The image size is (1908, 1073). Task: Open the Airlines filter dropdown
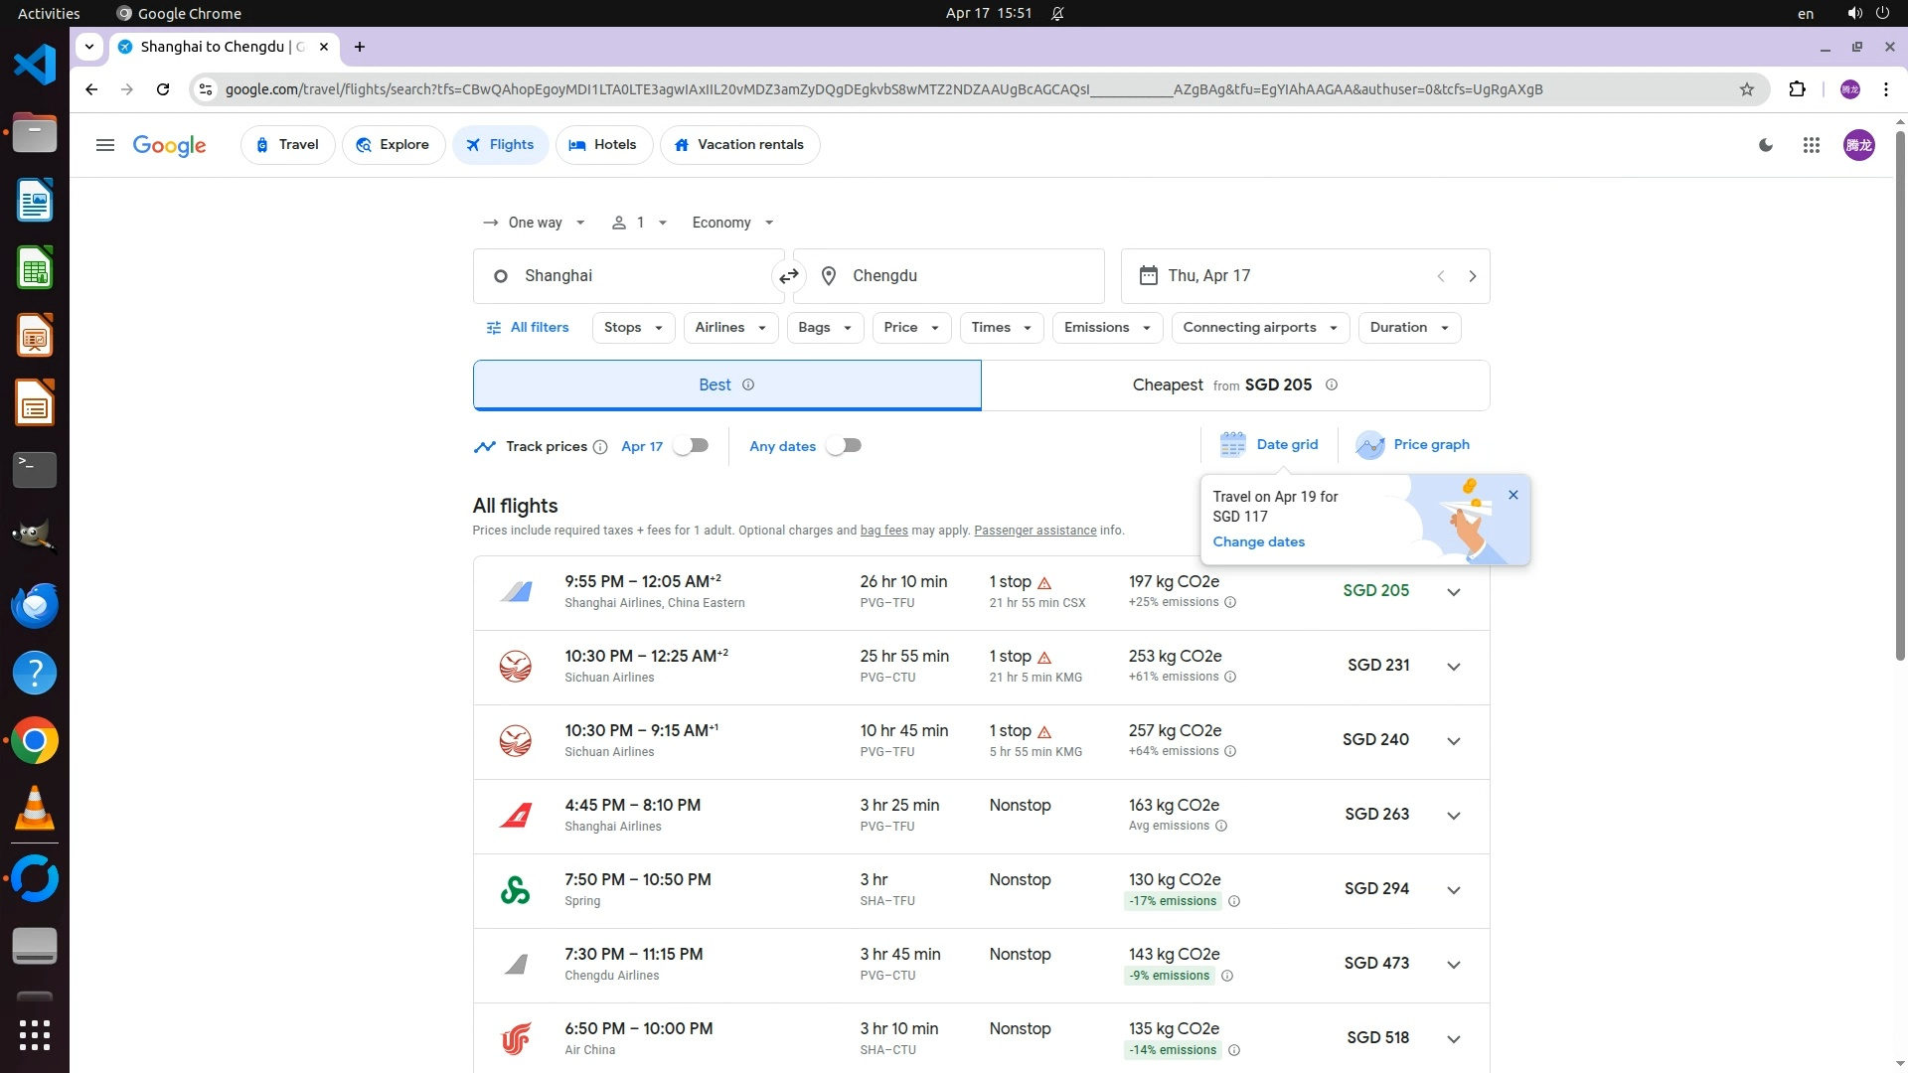[730, 328]
